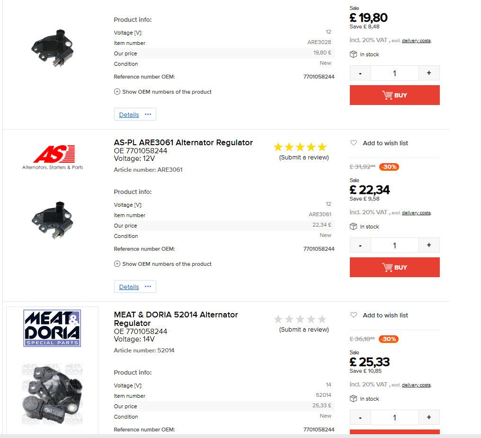Click the MEAT & DORIA brand logo
Screen dimensions: 481x438
52,328
